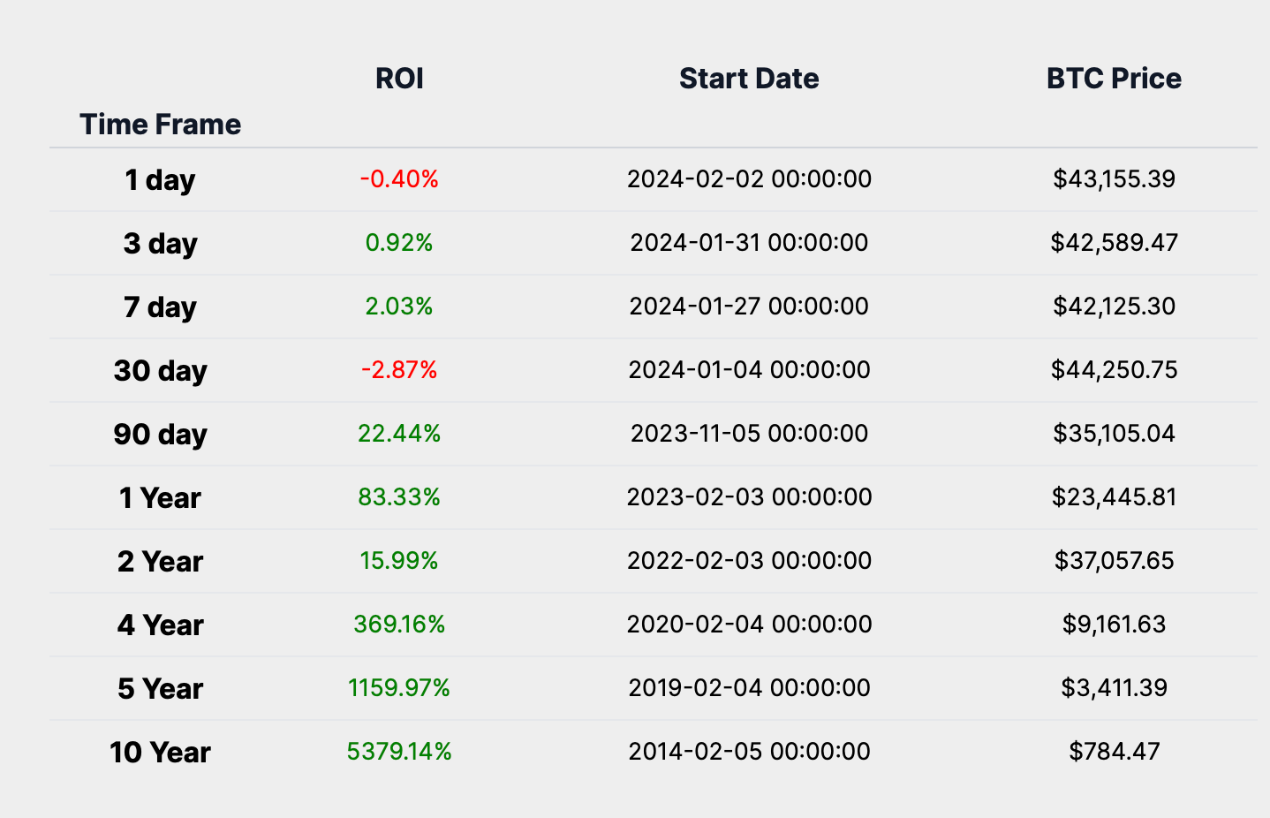Click the $44,250.75 BTC price

(1114, 370)
